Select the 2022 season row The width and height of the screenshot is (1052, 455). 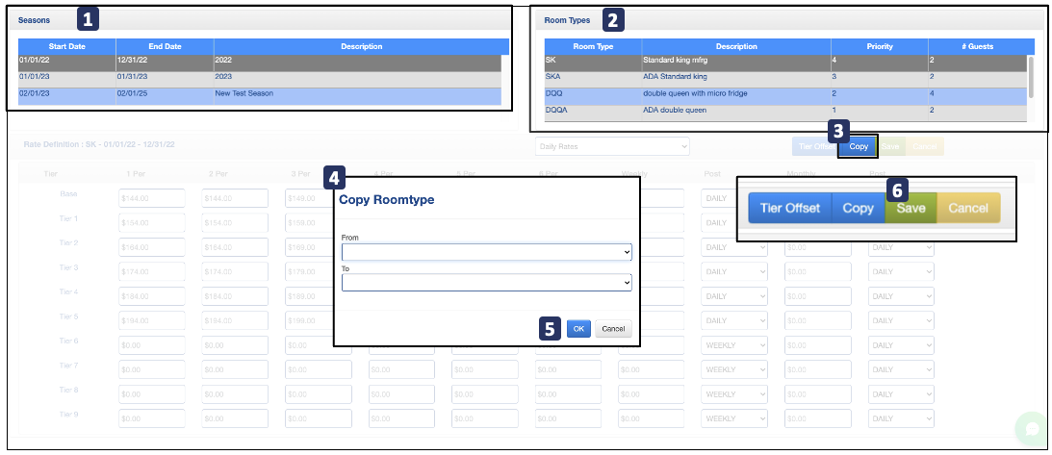tap(259, 63)
